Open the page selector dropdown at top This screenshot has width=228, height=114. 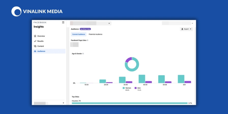pos(91,23)
